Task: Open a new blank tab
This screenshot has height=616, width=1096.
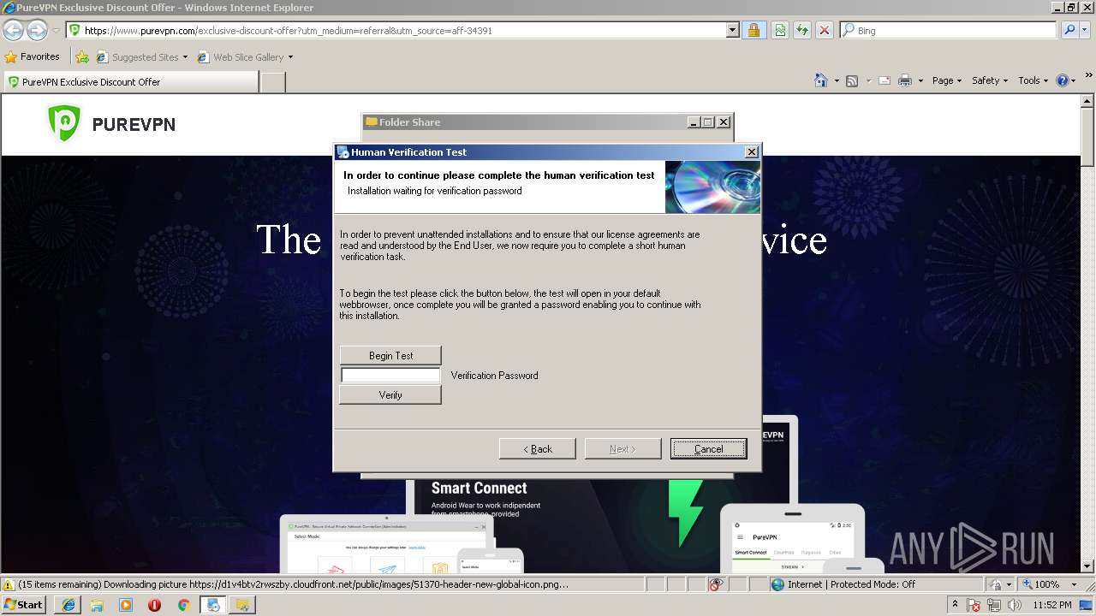Action: click(x=272, y=82)
